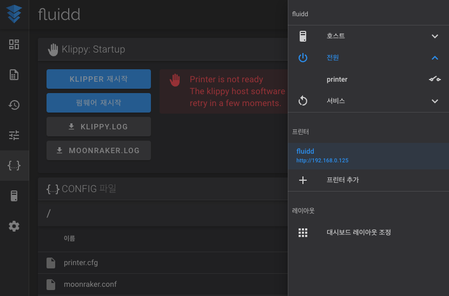Viewport: 449px width, 296px height.
Task: Click the root path slash breadcrumb
Action: [48, 213]
